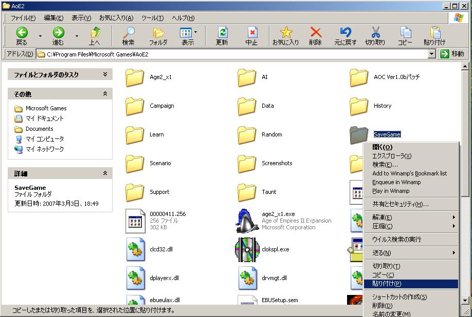Click the Forward (進む) toolbar button

tap(58, 36)
